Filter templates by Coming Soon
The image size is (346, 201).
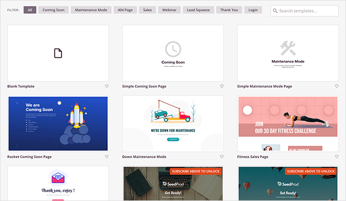(53, 10)
